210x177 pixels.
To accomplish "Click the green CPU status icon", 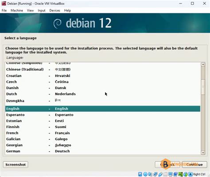I will [x=181, y=174].
